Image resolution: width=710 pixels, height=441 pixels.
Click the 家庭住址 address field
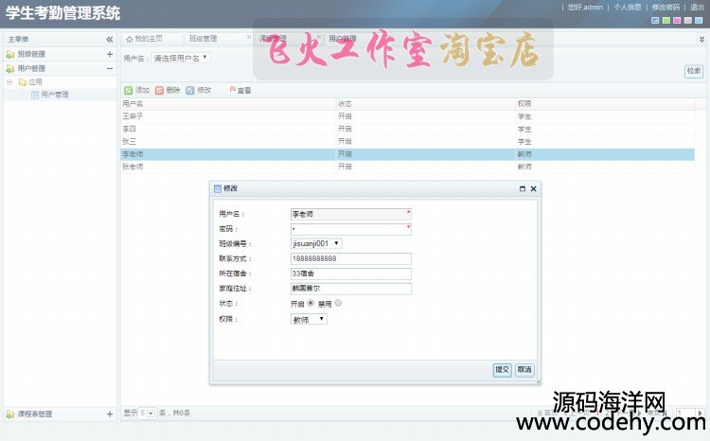point(351,289)
